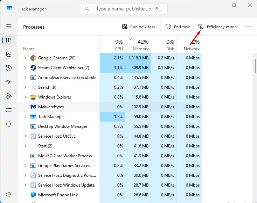Go to the Users page icon
This screenshot has height=203, width=257.
tap(9, 96)
